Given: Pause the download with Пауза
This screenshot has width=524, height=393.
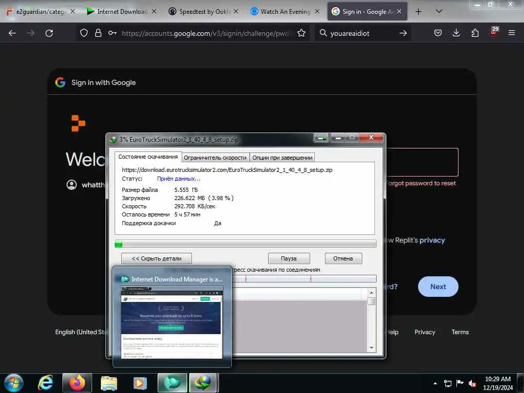Looking at the screenshot, I should 289,258.
